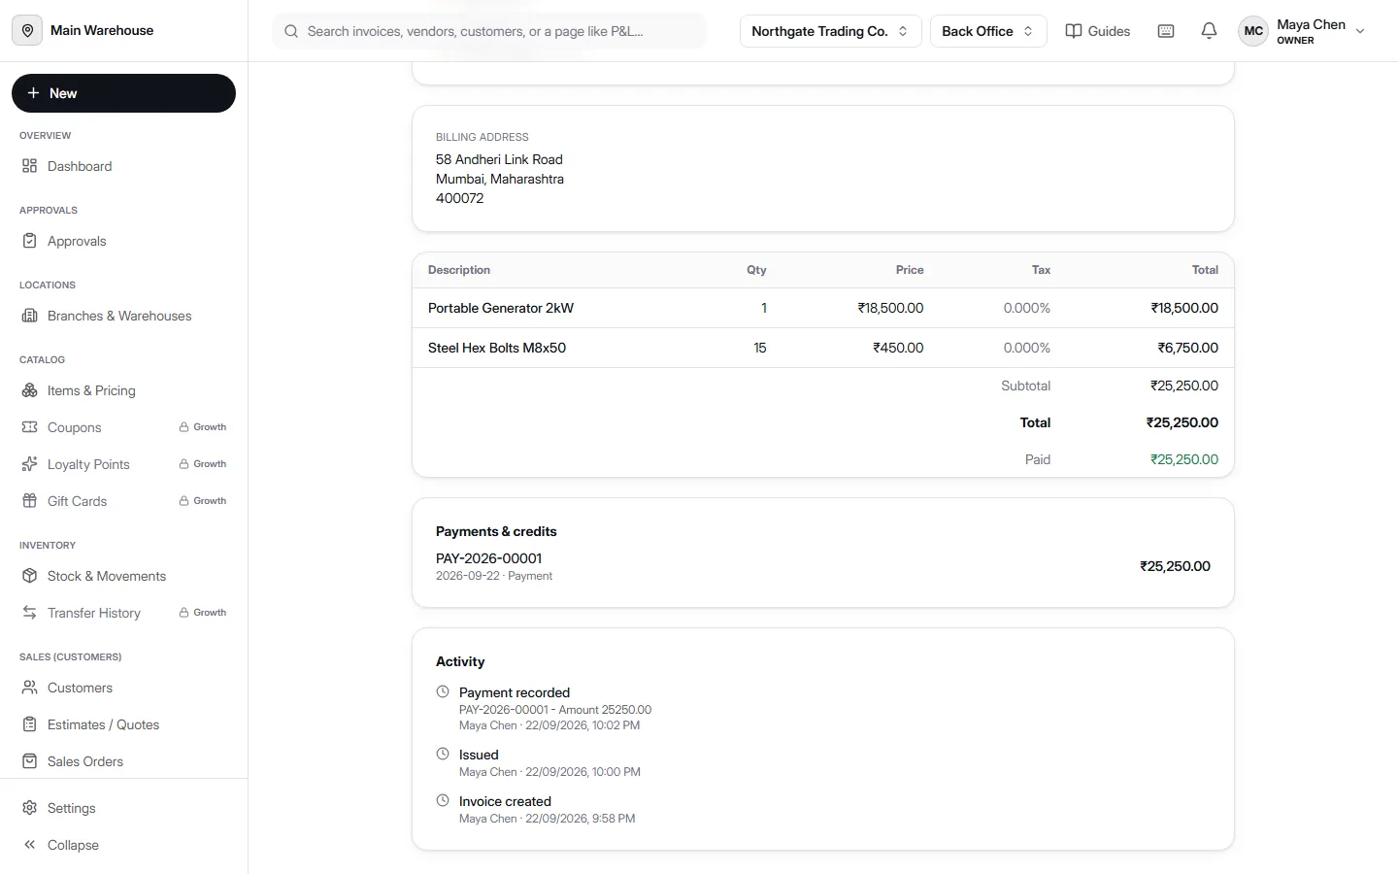1398x874 pixels.
Task: Open payment PAY-2026-00001 entry
Action: pyautogui.click(x=823, y=566)
